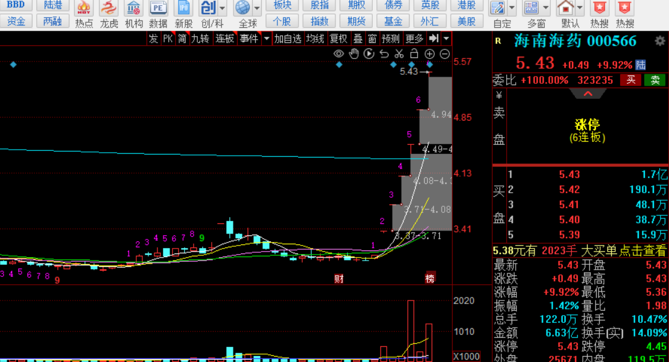Zoom out with the minus circle icon

click(445, 54)
